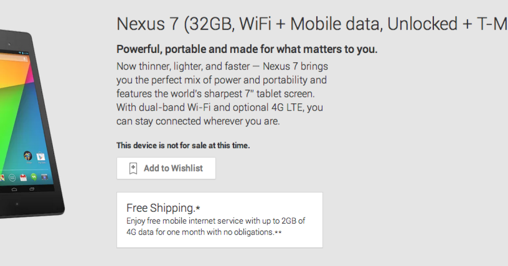Click the double-asterisk footnote after "no obligations"
The height and width of the screenshot is (266, 508).
tap(278, 233)
